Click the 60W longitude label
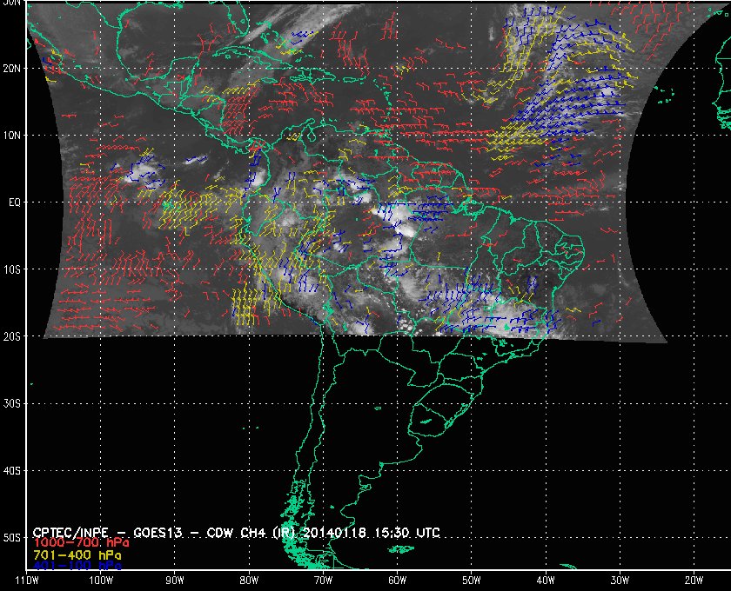731x591 pixels. pos(397,580)
